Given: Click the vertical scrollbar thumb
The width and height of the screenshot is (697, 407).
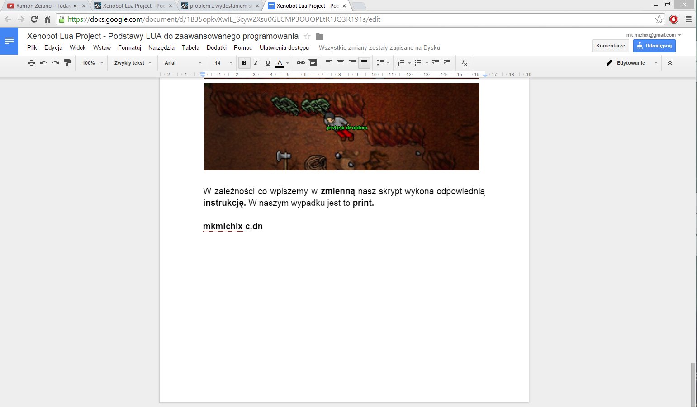Looking at the screenshot, I should (x=693, y=384).
